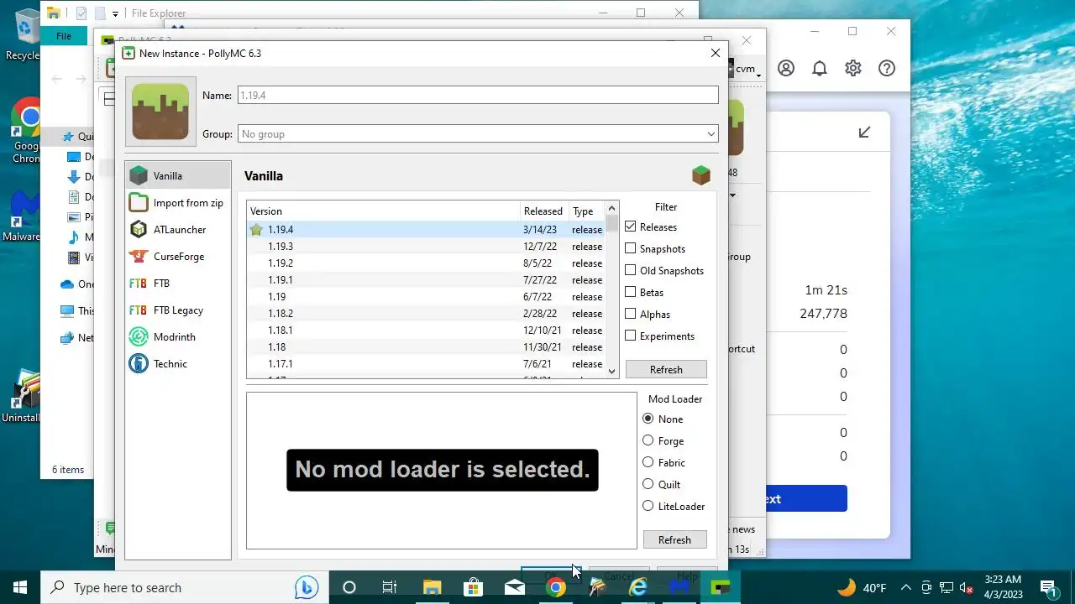
Task: Open the CurseForge modpack source
Action: click(178, 256)
